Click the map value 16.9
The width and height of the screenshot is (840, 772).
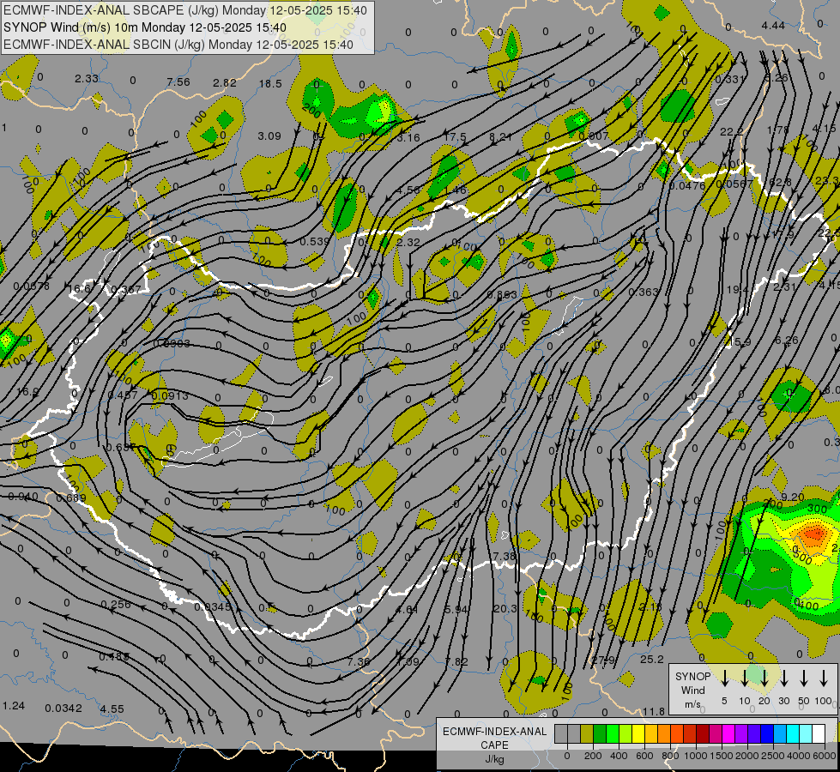(x=27, y=392)
